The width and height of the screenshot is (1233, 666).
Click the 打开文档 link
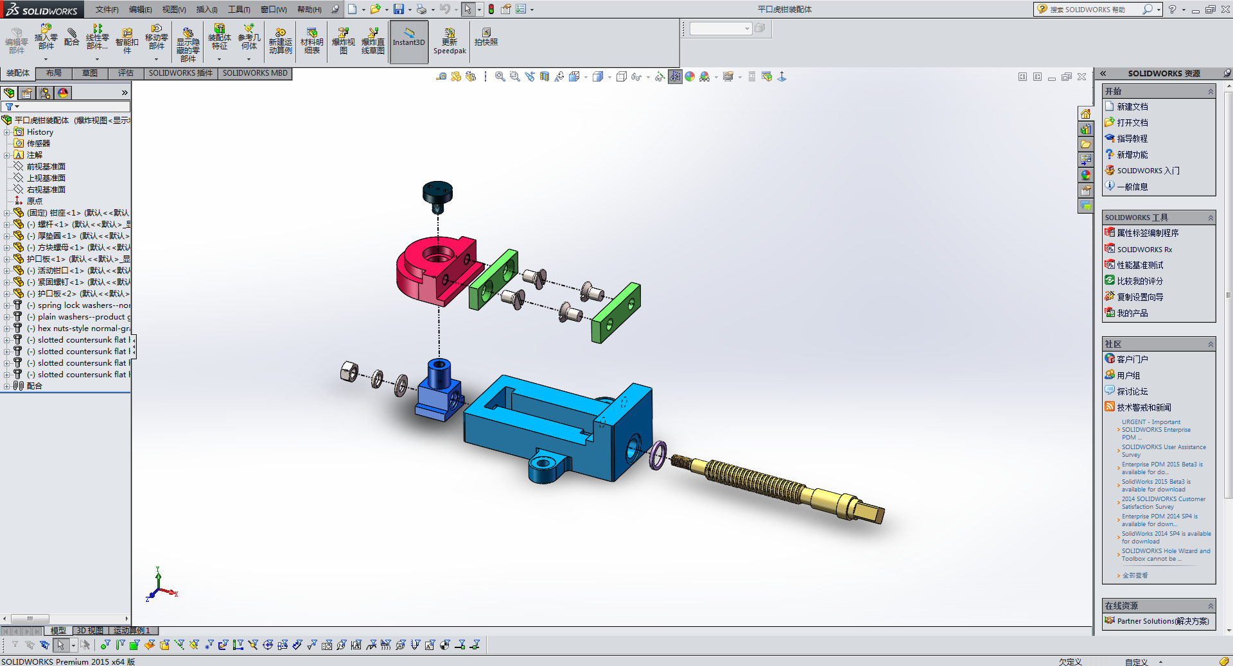[1132, 123]
